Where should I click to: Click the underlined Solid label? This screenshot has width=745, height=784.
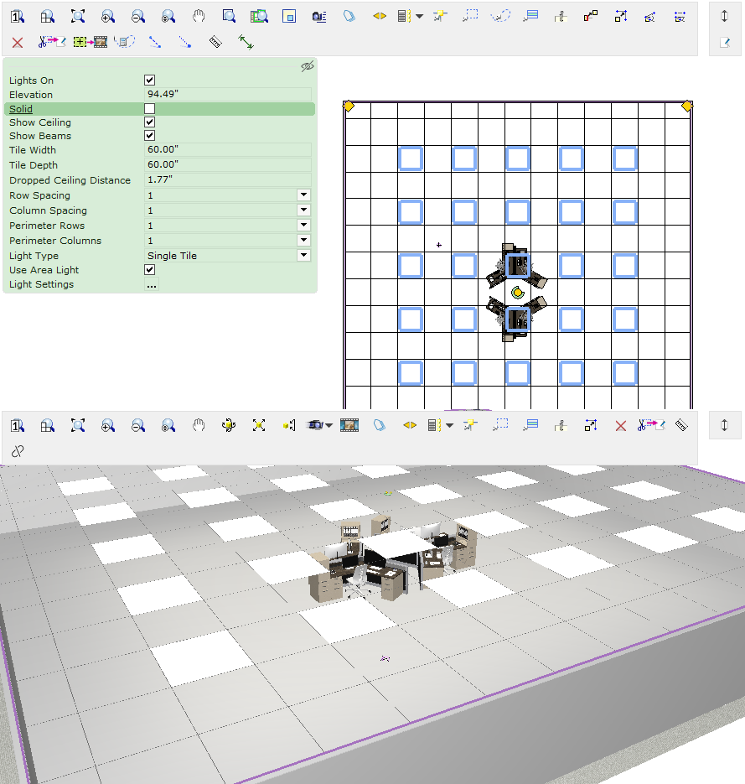pyautogui.click(x=21, y=109)
